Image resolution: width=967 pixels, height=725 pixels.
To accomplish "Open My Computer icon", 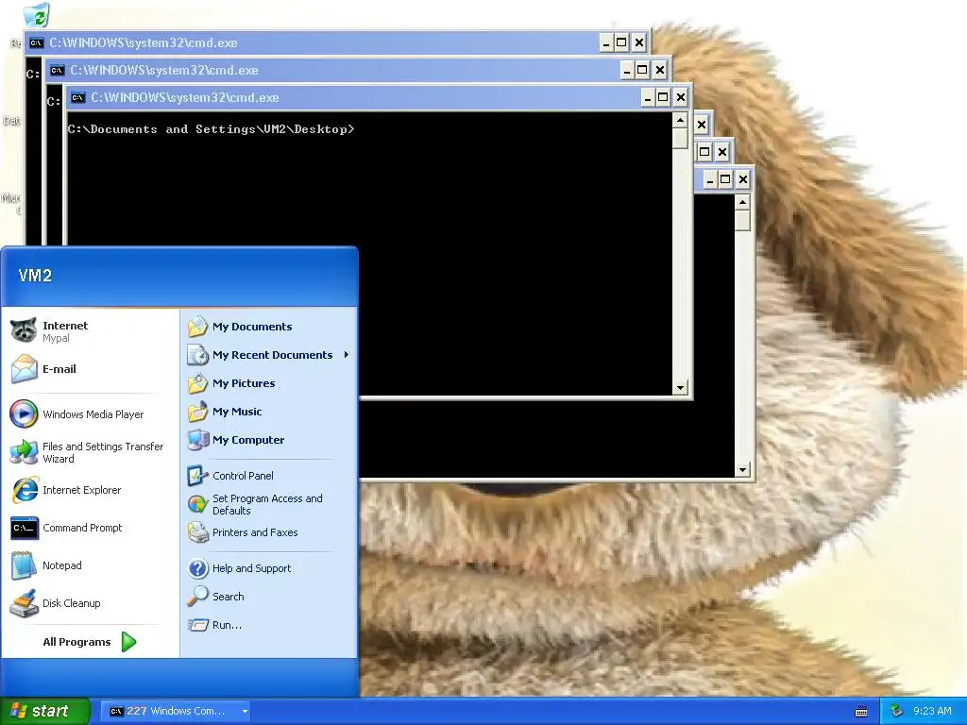I will tap(197, 440).
